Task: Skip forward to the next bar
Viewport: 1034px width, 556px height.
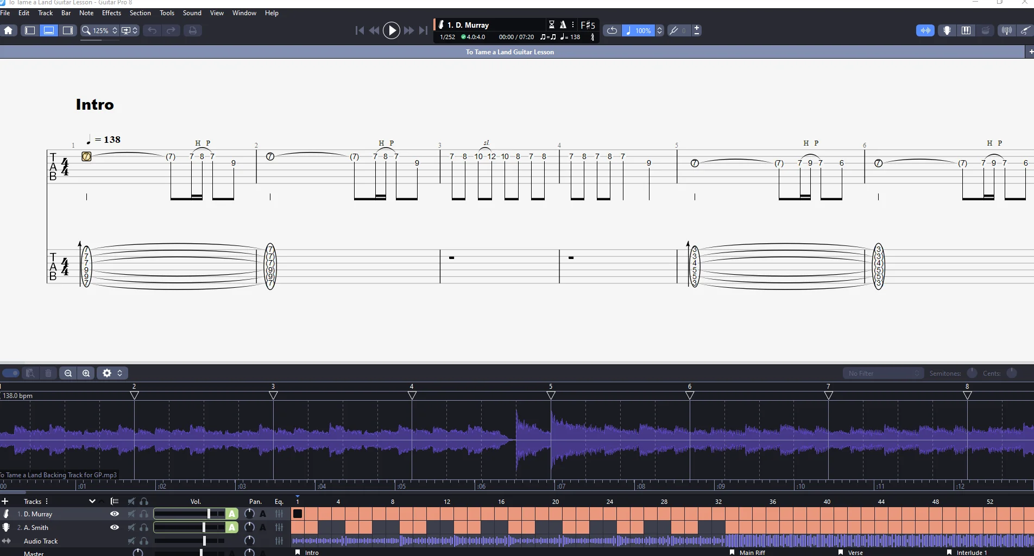Action: (x=409, y=30)
